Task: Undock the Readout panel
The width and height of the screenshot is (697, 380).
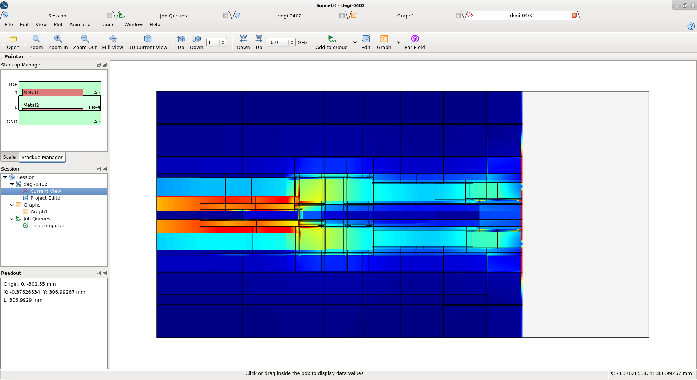Action: coord(98,273)
